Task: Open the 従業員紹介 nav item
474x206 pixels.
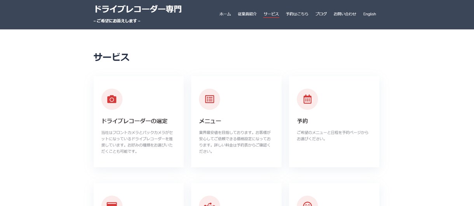Action: point(247,14)
